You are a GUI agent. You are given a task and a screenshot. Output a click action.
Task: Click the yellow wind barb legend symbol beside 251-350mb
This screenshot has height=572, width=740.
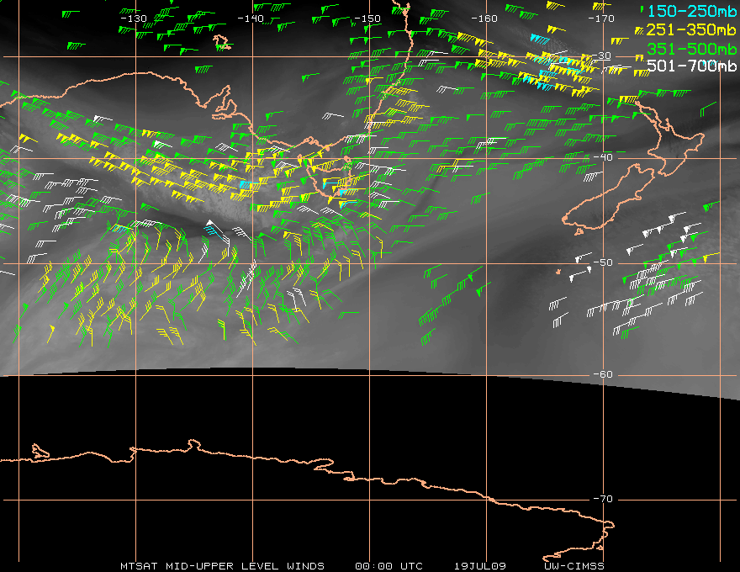tap(639, 30)
